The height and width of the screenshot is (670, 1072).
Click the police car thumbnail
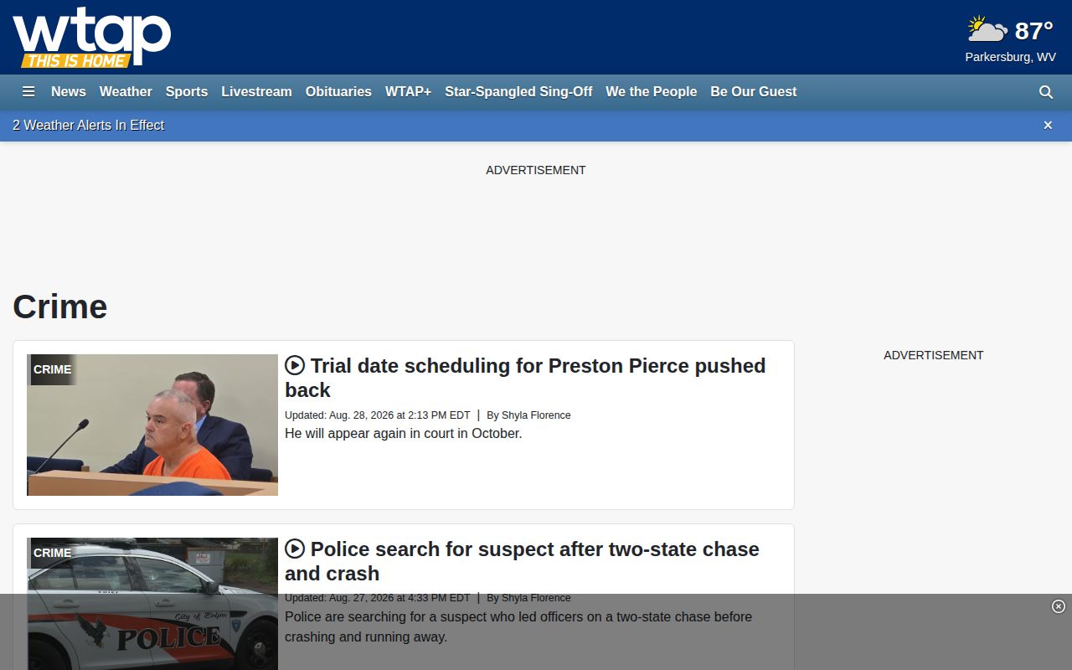[x=152, y=604]
